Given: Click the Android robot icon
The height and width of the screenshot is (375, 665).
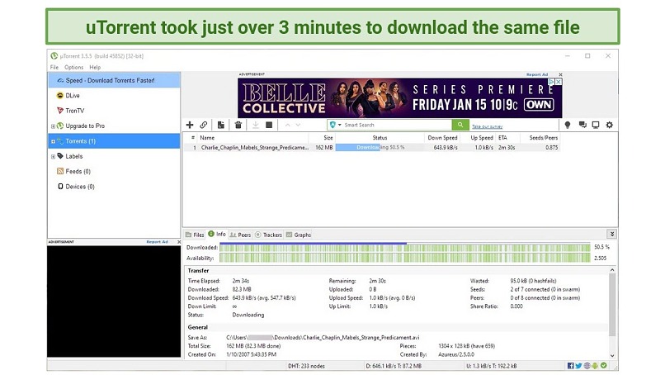Looking at the screenshot, I should tap(595, 366).
